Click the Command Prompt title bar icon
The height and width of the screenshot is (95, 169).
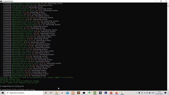pyautogui.click(x=1, y=1)
